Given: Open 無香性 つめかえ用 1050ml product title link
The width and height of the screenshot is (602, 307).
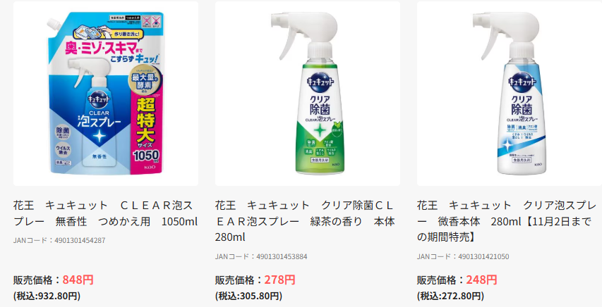Looking at the screenshot, I should point(106,213).
